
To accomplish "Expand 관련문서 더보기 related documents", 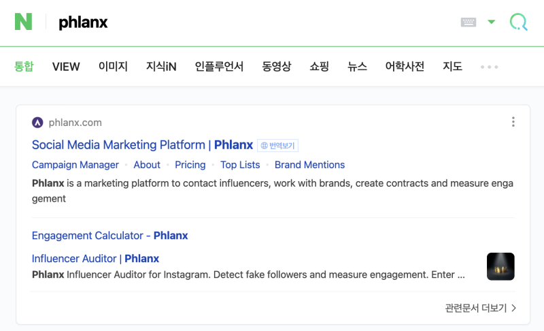I will click(481, 308).
